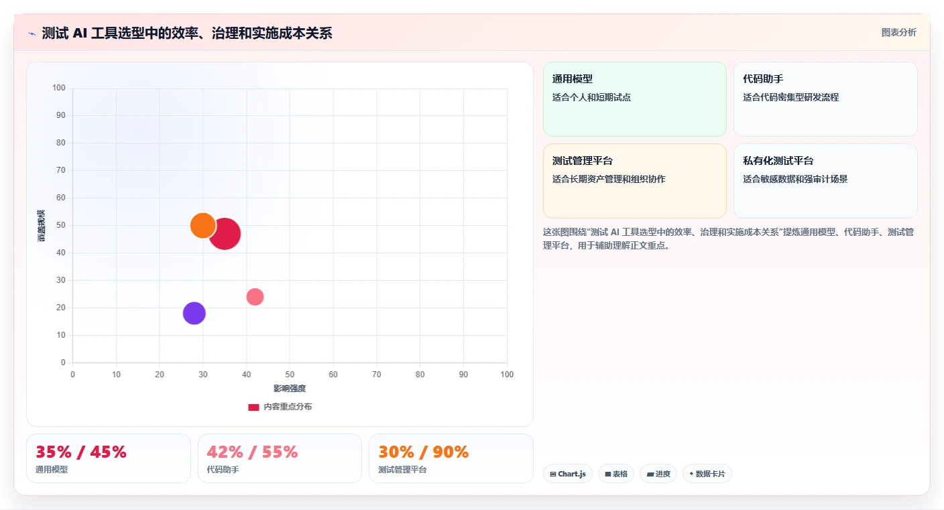Click 适合个人和短期试点 description text
Image resolution: width=944 pixels, height=510 pixels.
click(x=591, y=97)
